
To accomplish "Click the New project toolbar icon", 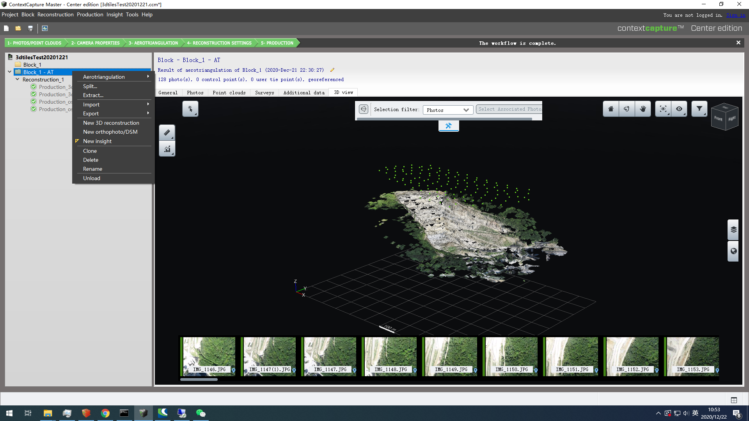I will pyautogui.click(x=6, y=28).
